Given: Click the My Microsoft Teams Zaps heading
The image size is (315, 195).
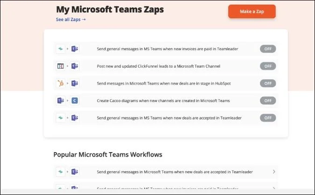Looking at the screenshot, I should (x=110, y=9).
